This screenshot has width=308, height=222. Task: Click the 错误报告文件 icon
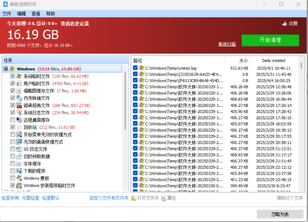(x=19, y=105)
